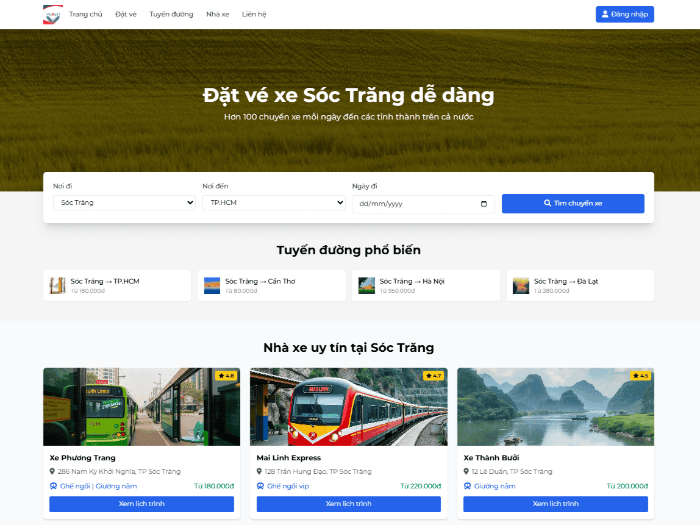The width and height of the screenshot is (700, 525).
Task: Click the calendar icon in the date field
Action: click(484, 204)
